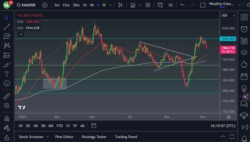Open the forecasting and measurement tools
The height and width of the screenshot is (142, 250).
[x=7, y=55]
